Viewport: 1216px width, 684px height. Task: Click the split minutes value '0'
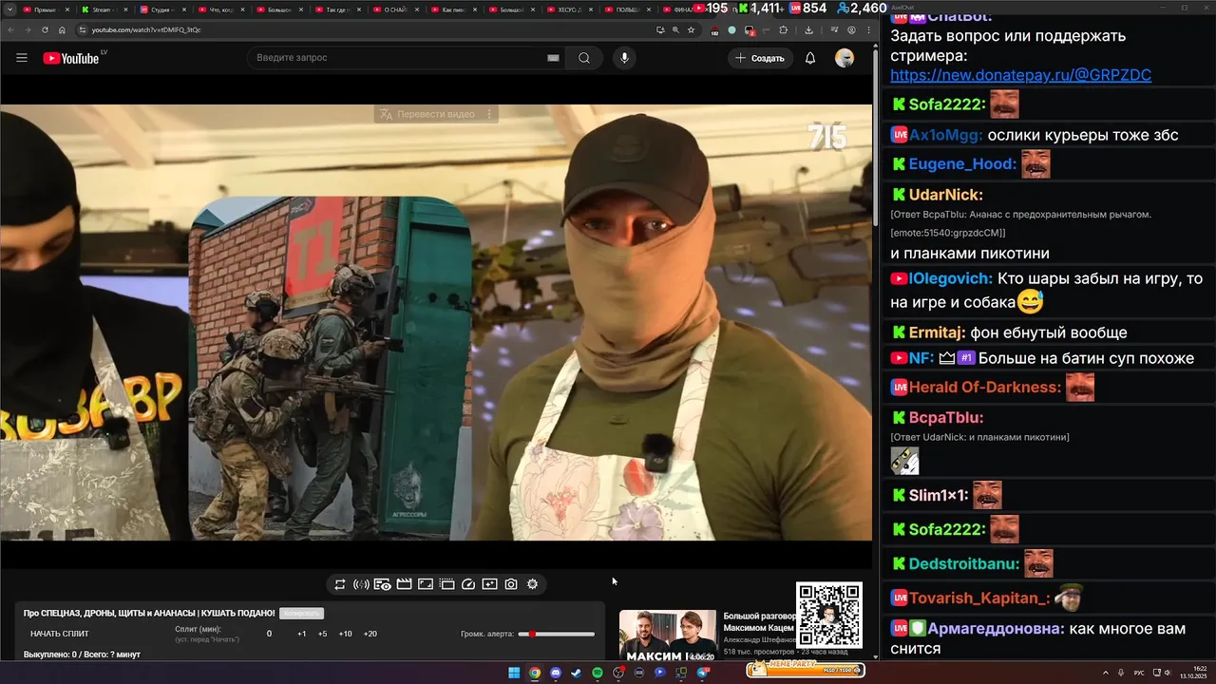coord(269,634)
